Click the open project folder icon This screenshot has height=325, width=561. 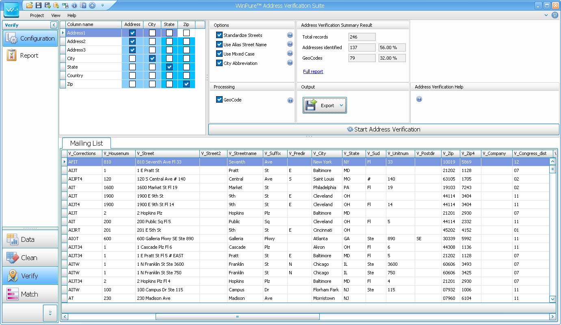[30, 5]
